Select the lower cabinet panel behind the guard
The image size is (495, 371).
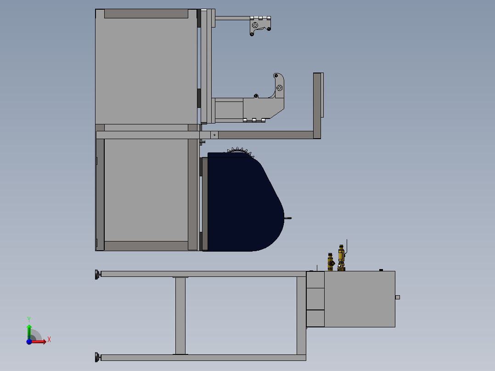tap(146, 190)
